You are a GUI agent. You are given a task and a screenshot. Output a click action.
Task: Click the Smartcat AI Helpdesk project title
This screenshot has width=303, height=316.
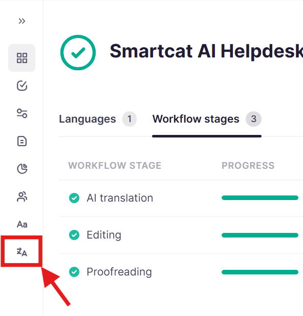pyautogui.click(x=206, y=51)
